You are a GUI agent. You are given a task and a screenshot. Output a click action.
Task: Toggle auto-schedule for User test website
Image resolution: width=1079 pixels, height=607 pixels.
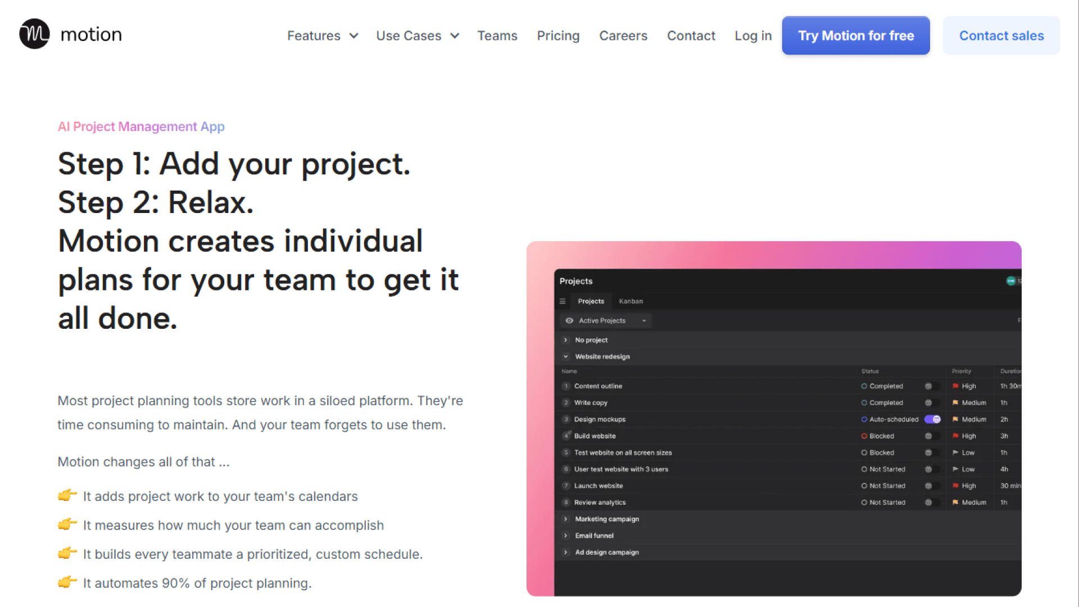coord(932,469)
